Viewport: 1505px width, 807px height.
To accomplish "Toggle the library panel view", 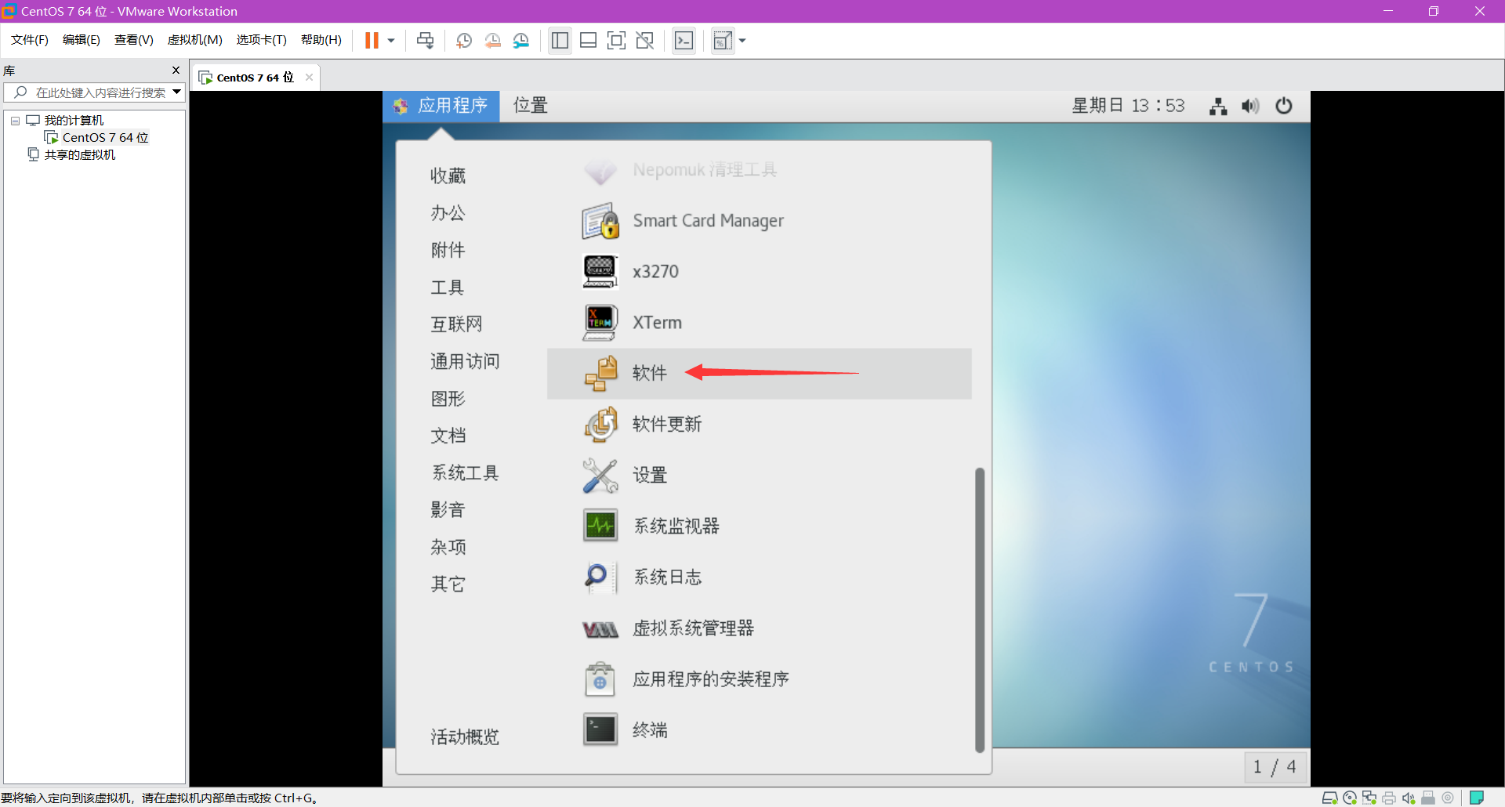I will click(x=560, y=40).
